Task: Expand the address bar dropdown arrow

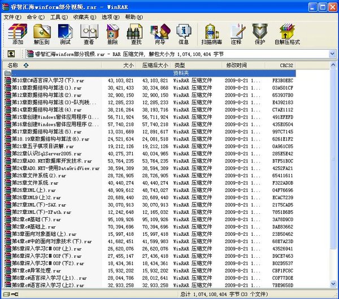Action: tap(332, 54)
